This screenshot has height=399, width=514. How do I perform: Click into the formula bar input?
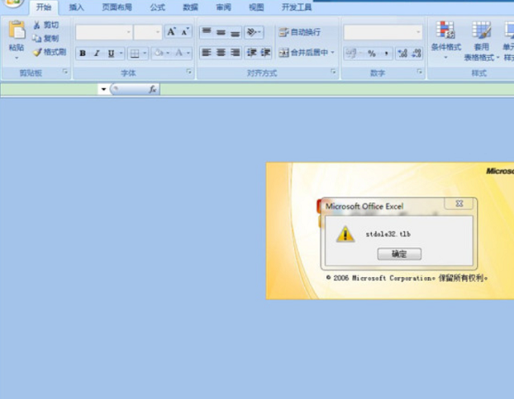pyautogui.click(x=337, y=89)
